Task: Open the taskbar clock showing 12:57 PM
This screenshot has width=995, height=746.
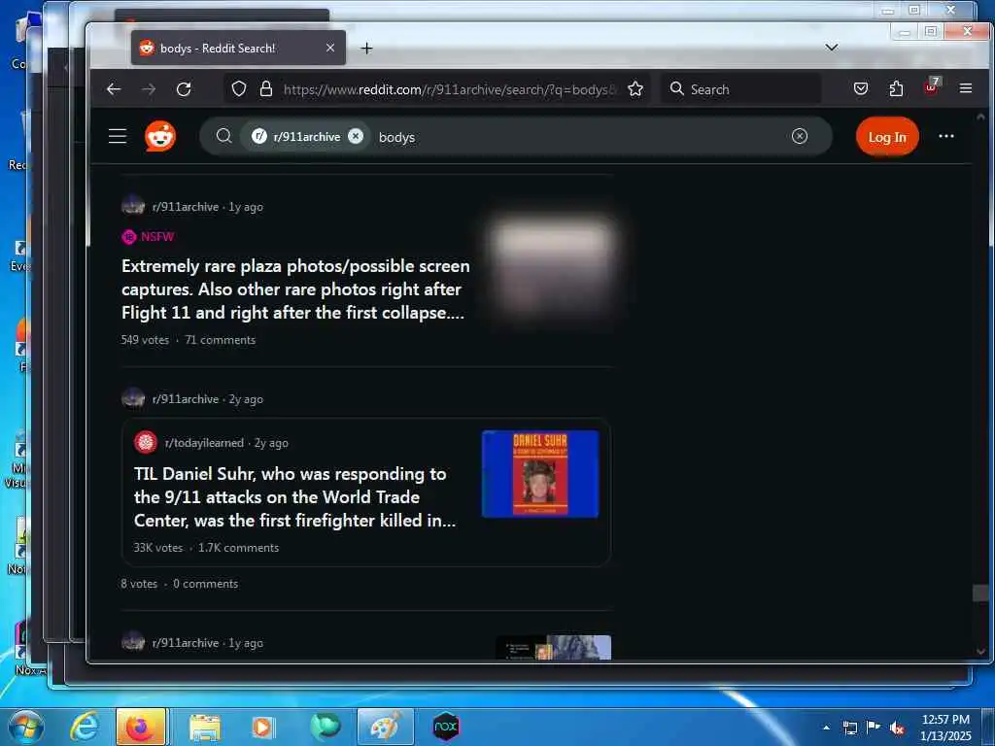Action: tap(945, 728)
